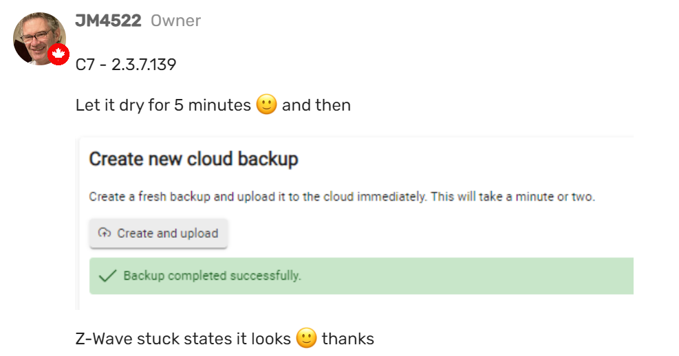Screen dimensions: 679x356
Task: Click the Let it dry for 5 minutes text
Action: (x=163, y=105)
